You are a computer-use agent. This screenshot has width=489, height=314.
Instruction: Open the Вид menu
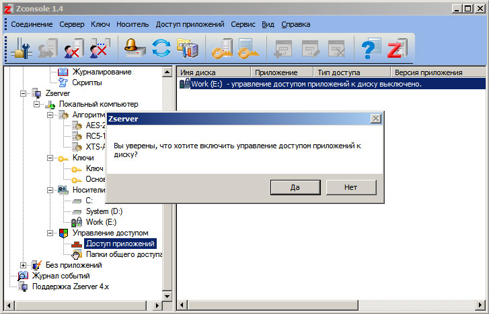point(268,24)
